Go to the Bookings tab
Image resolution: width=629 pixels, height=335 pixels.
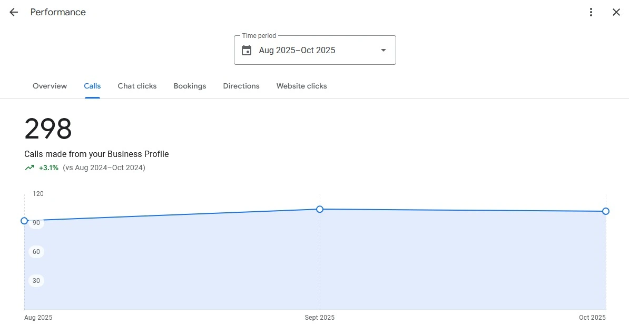click(x=190, y=86)
